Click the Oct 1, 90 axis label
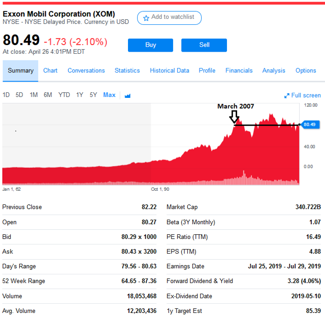Screen dimensions: 325x318 pyautogui.click(x=160, y=189)
